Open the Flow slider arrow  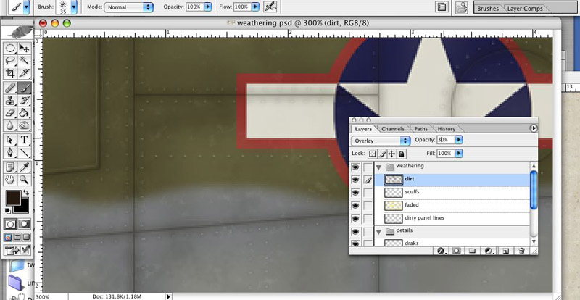click(x=256, y=7)
